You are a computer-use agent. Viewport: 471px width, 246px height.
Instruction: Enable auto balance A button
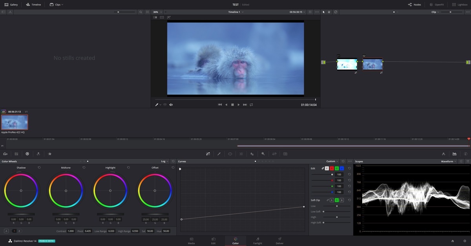click(x=6, y=231)
